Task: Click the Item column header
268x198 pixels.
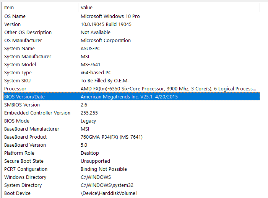Action: tap(41, 8)
